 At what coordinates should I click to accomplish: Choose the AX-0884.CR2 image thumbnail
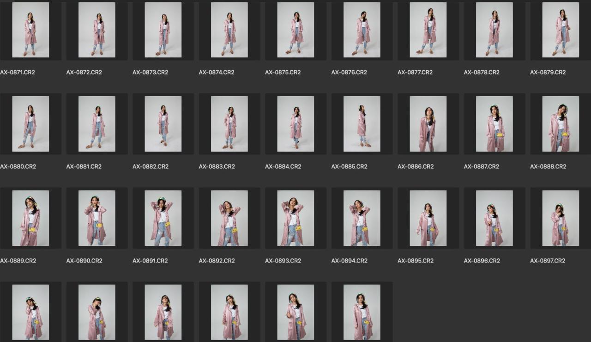(295, 124)
